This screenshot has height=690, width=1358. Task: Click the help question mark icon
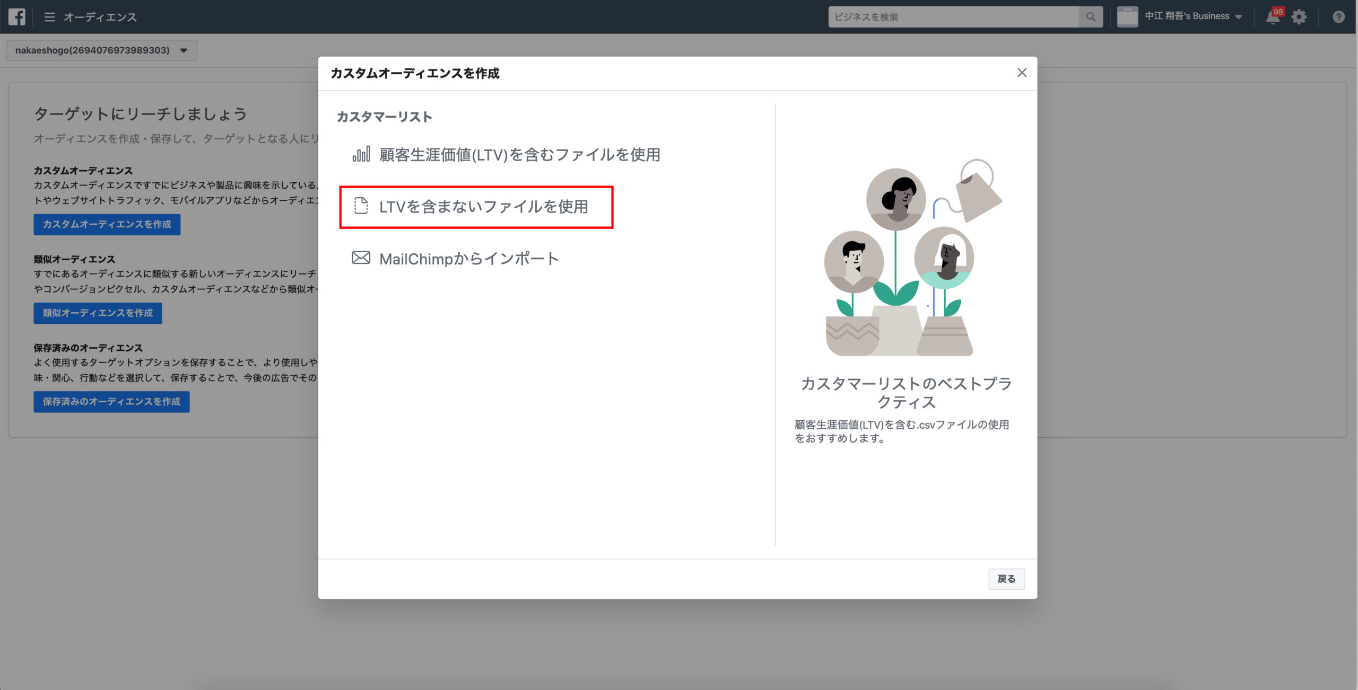[x=1338, y=17]
